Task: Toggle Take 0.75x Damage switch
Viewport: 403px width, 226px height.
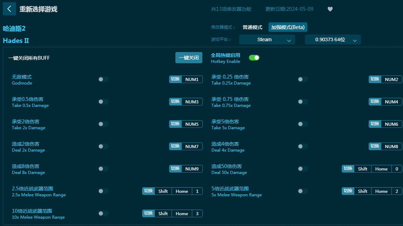Action: (303, 102)
